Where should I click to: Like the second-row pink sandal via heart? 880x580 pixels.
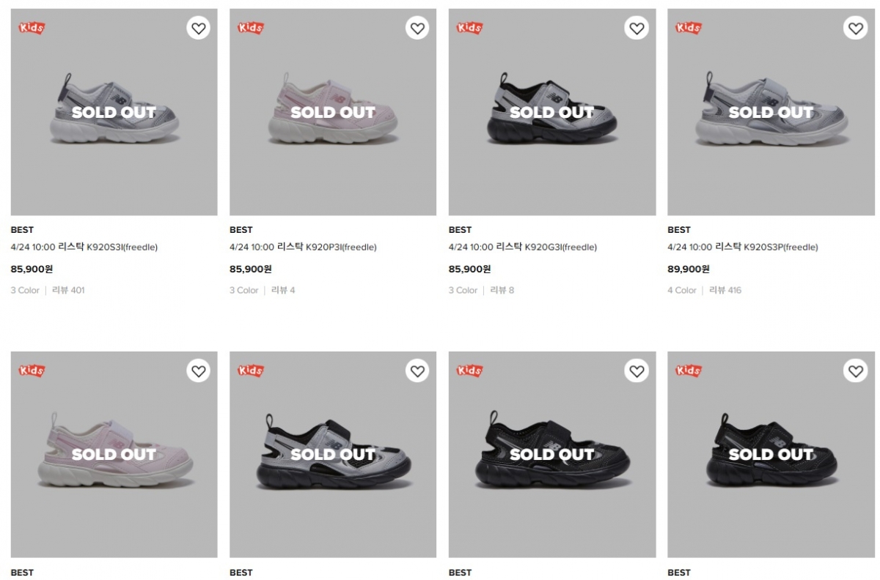click(198, 371)
